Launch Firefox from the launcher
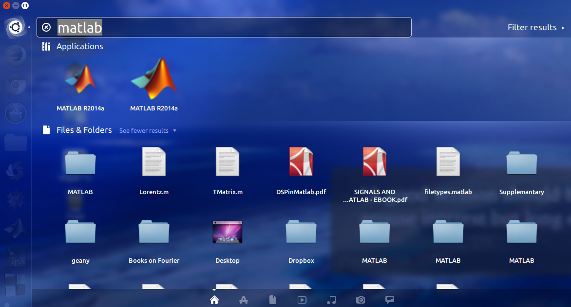The width and height of the screenshot is (571, 307). pos(15,55)
